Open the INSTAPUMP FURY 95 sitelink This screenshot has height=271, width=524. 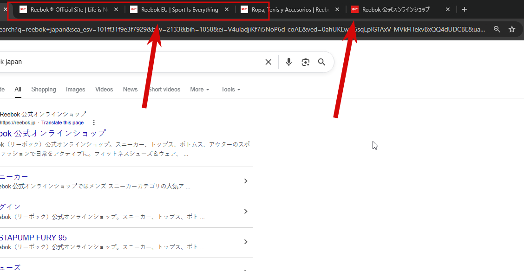[33, 238]
